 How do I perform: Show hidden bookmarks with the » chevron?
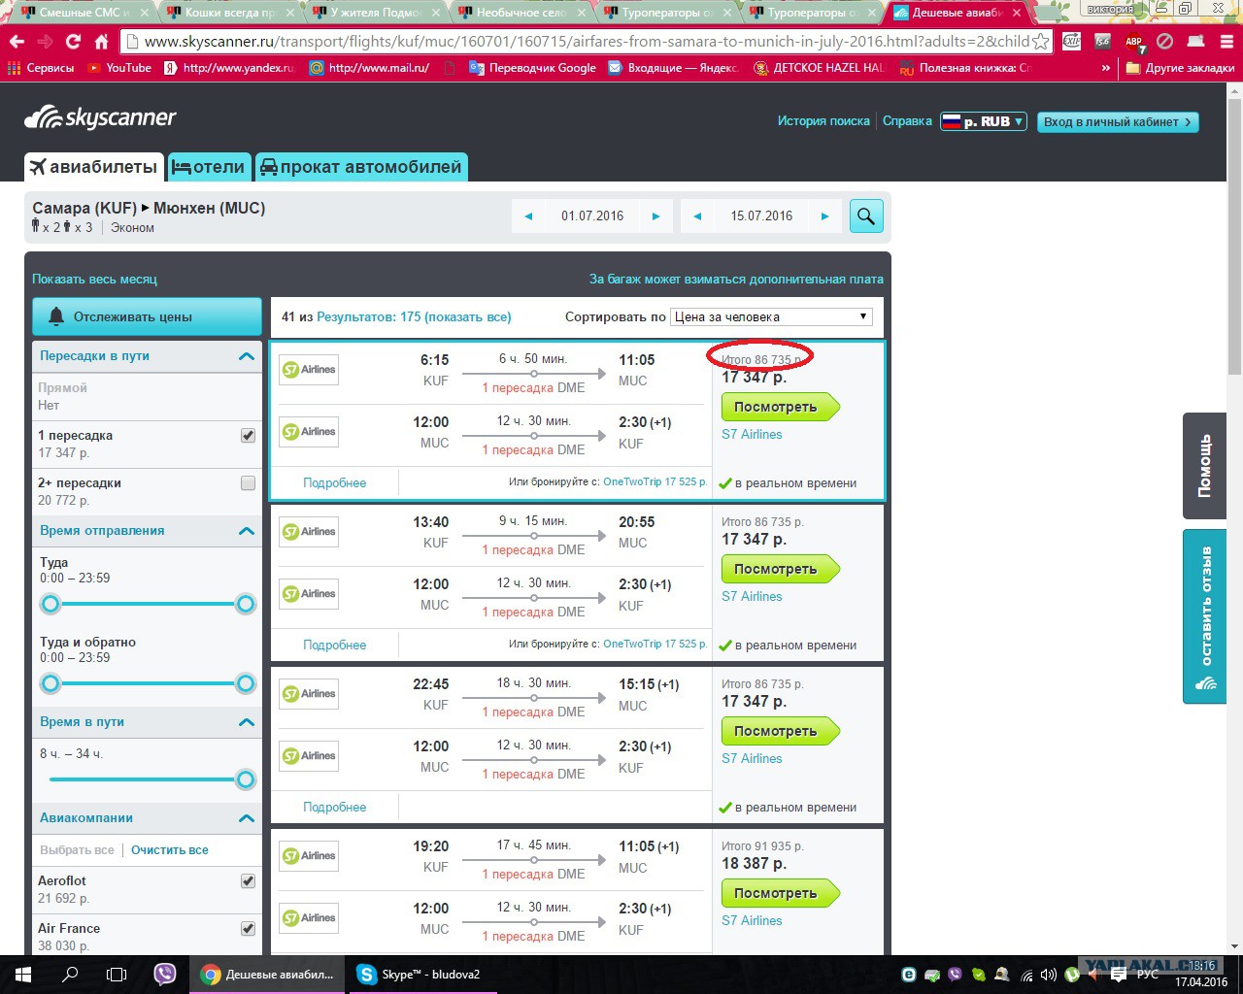click(x=1105, y=68)
